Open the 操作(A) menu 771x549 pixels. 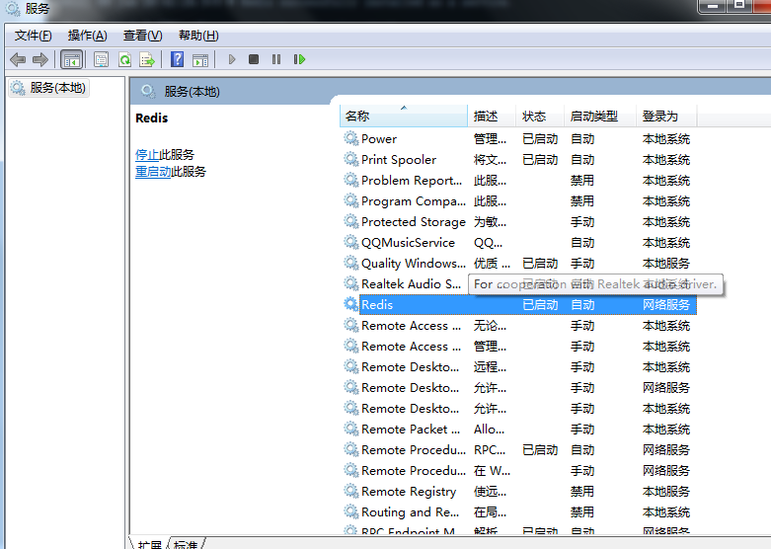[x=87, y=36]
